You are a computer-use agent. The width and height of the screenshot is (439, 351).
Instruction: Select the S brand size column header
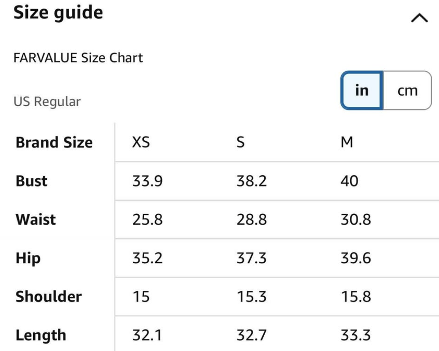[x=240, y=142]
